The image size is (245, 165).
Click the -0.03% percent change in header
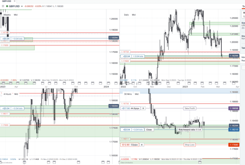[x=38, y=6]
